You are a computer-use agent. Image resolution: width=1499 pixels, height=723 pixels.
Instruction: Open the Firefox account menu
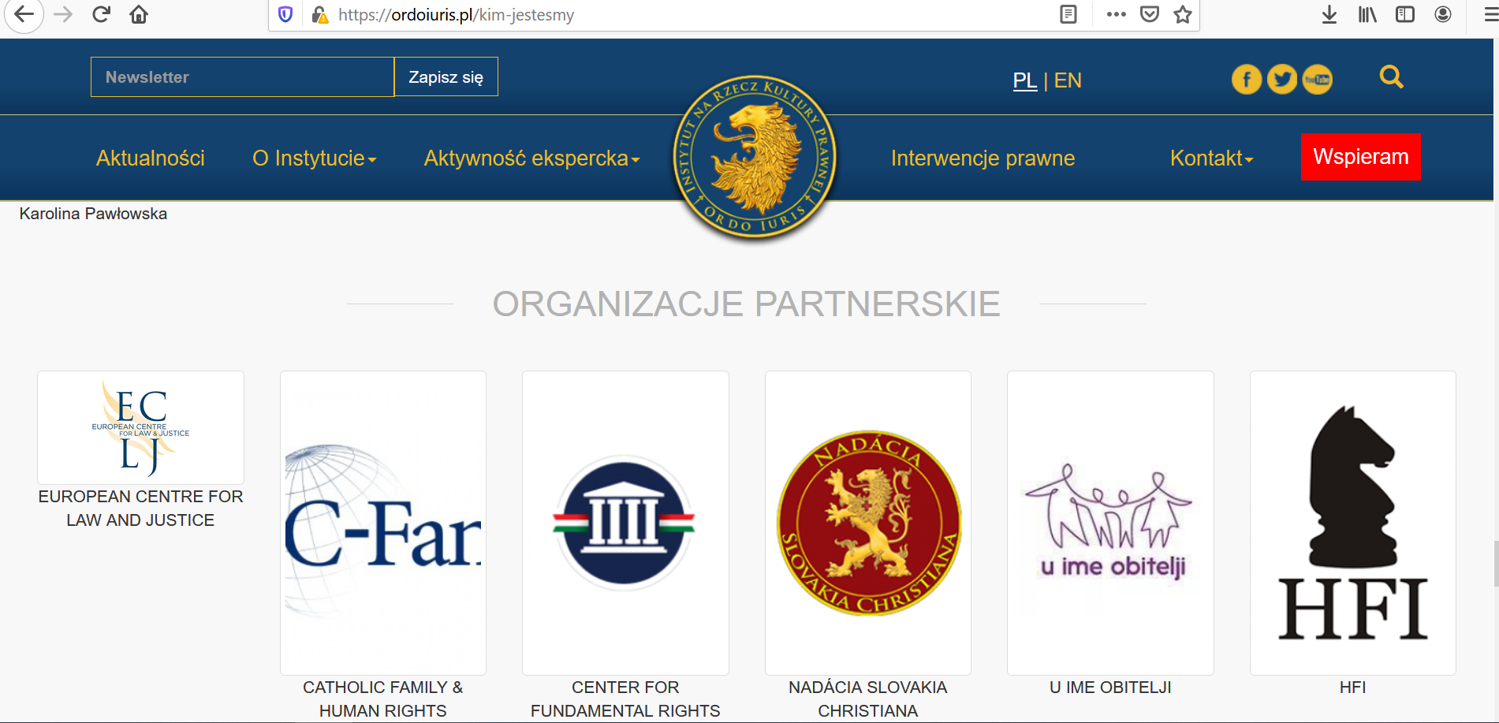click(x=1443, y=15)
